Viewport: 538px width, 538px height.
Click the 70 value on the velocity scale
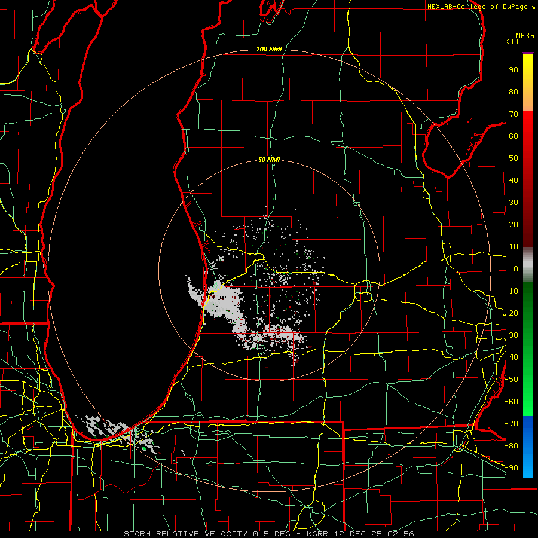click(x=513, y=114)
